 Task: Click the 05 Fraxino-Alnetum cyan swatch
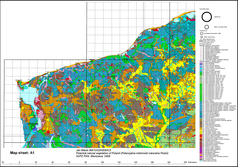[201, 68]
